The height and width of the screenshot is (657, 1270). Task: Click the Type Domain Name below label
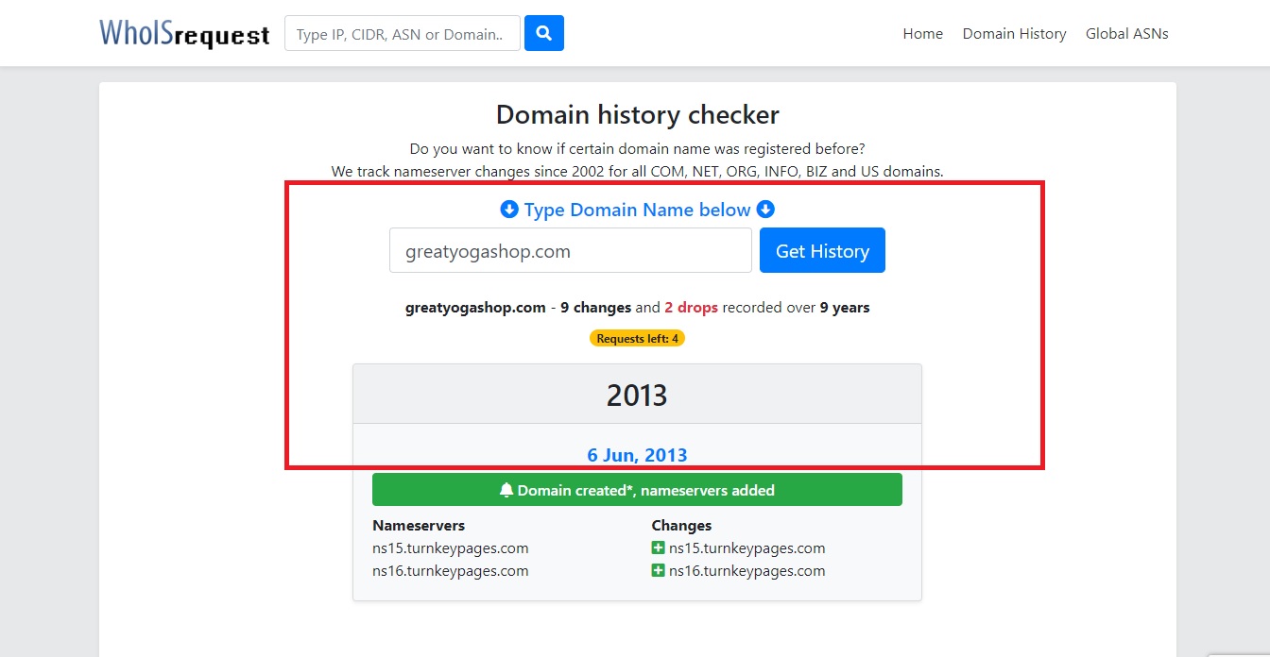[x=637, y=210]
